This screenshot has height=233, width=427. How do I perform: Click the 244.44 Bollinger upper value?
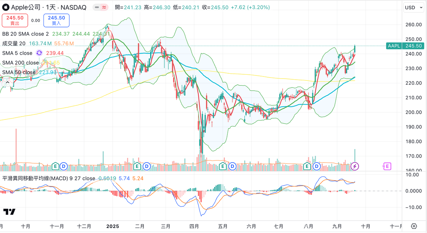coord(81,34)
